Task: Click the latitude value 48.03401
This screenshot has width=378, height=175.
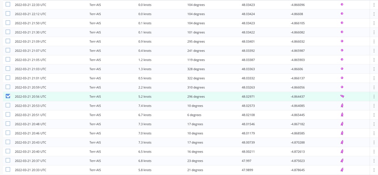Action: tap(248, 42)
